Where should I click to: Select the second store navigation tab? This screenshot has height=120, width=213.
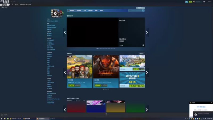coord(79,10)
